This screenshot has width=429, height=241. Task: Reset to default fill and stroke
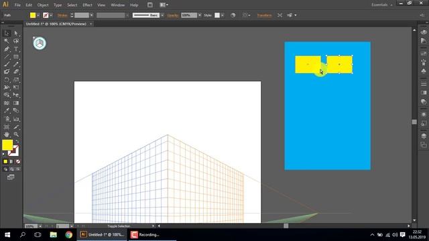pyautogui.click(x=3, y=155)
